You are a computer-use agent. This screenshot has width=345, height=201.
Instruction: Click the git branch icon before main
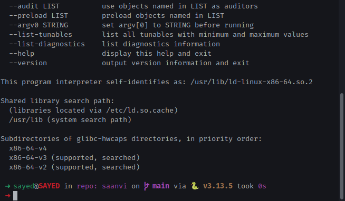coord(146,186)
